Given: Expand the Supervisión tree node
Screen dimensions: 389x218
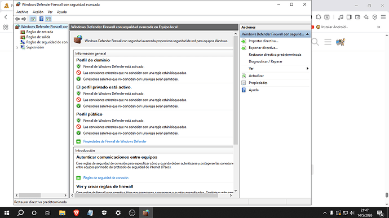Looking at the screenshot, I should [x=17, y=47].
